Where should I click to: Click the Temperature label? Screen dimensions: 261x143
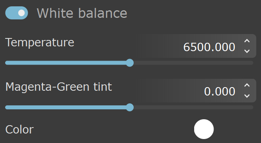click(40, 43)
